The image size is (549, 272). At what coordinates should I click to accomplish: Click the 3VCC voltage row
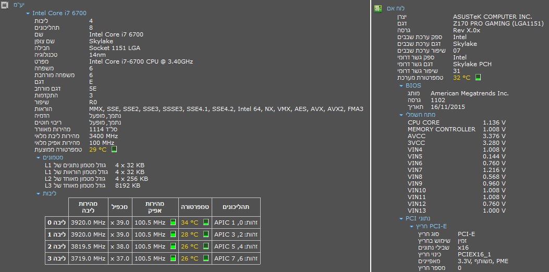[457, 143]
